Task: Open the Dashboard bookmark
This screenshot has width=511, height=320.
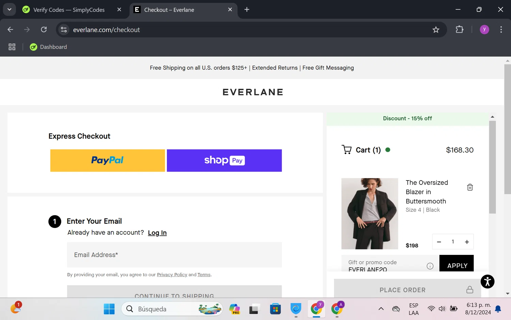Action: (48, 47)
